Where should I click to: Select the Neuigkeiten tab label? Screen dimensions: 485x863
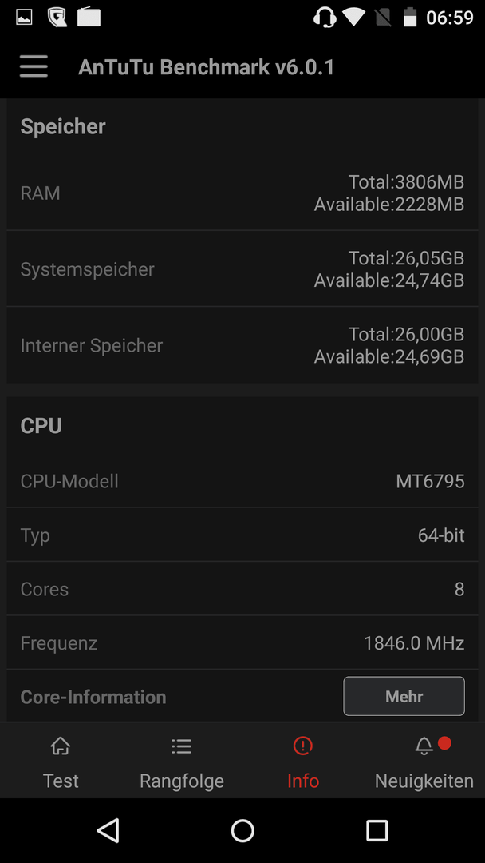point(424,781)
